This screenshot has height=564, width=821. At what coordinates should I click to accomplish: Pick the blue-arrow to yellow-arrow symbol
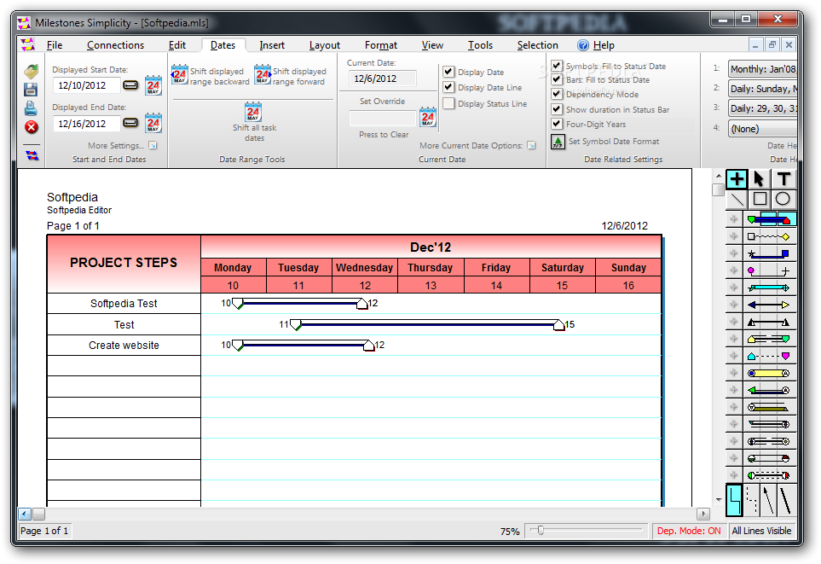[769, 305]
